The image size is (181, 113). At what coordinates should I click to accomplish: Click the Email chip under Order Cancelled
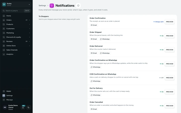(x=94, y=109)
